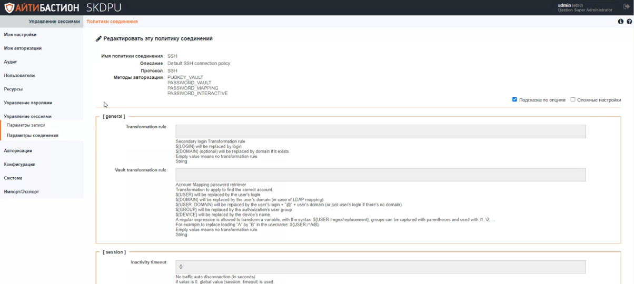Click the PUBKEY_VAULT authorization method text
This screenshot has width=634, height=284.
coord(185,77)
